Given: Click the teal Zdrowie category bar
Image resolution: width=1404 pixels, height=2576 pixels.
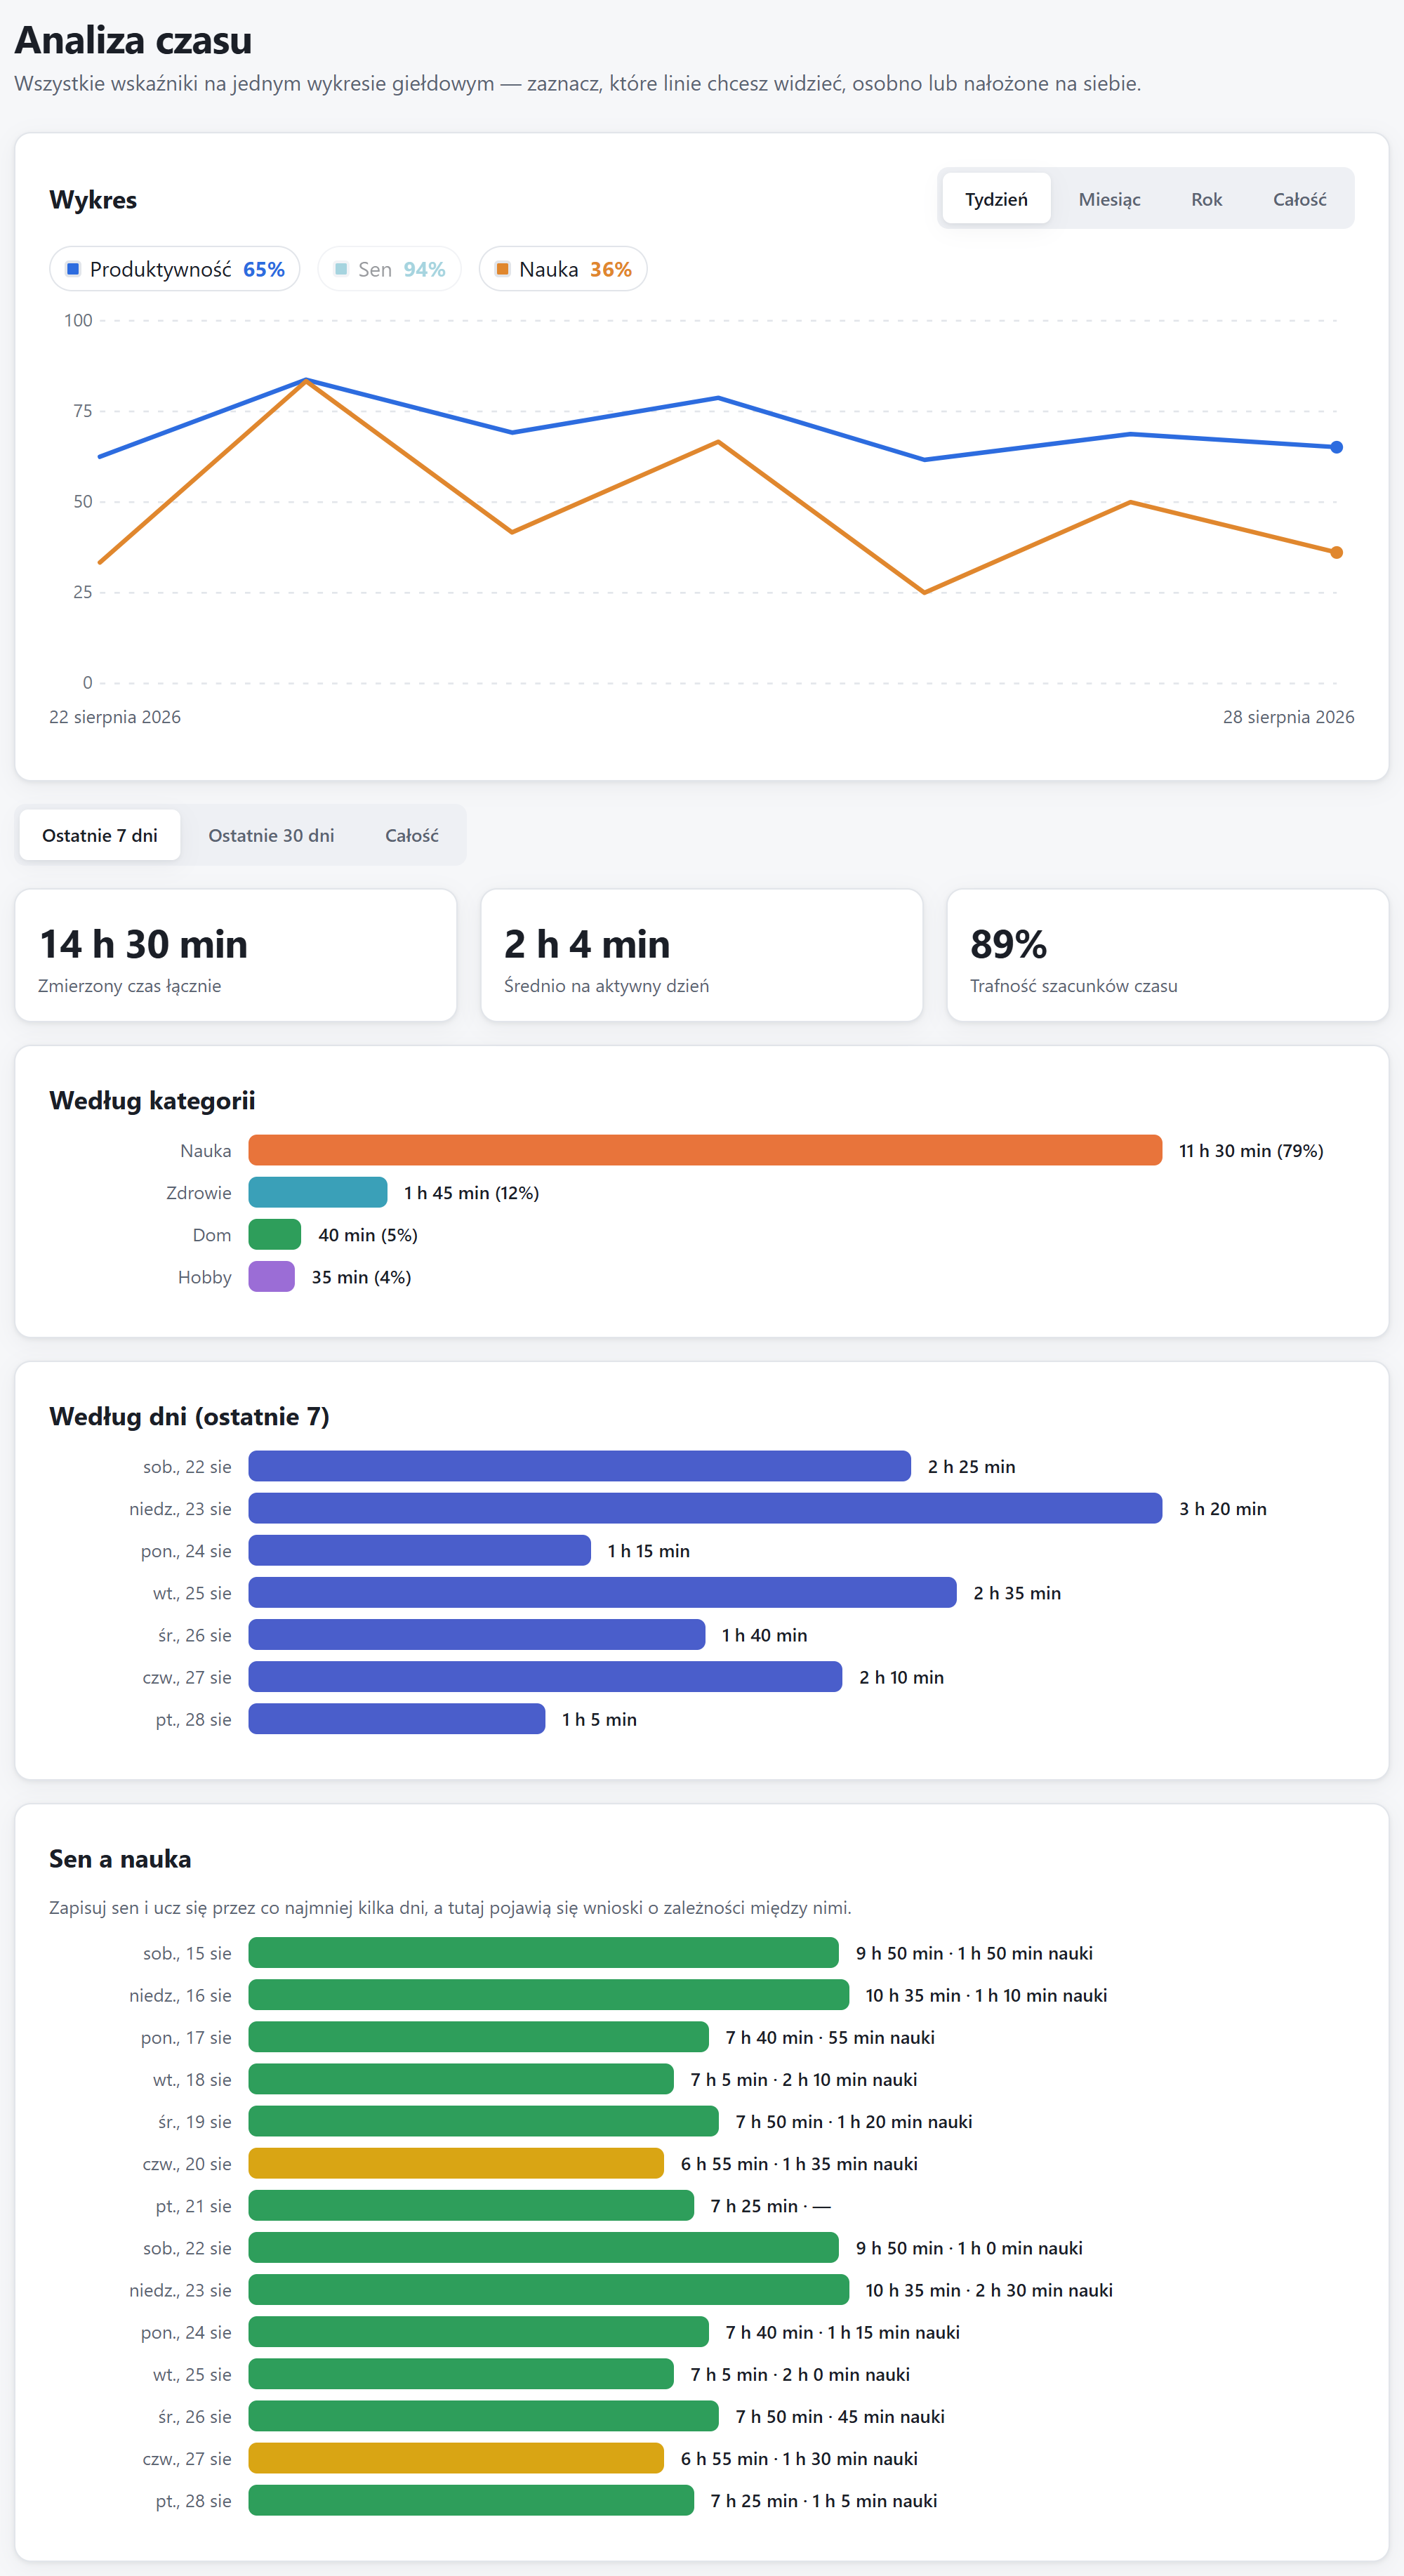Looking at the screenshot, I should 318,1192.
